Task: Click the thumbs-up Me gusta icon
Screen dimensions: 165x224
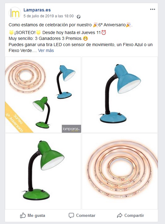Action: 23,215
